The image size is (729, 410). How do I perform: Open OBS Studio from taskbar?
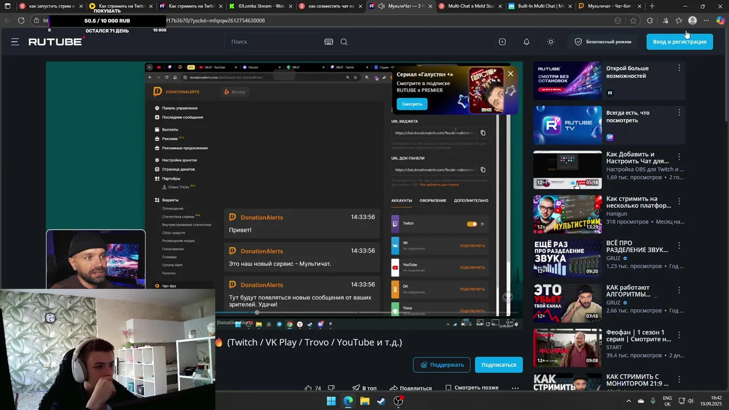[x=398, y=401]
